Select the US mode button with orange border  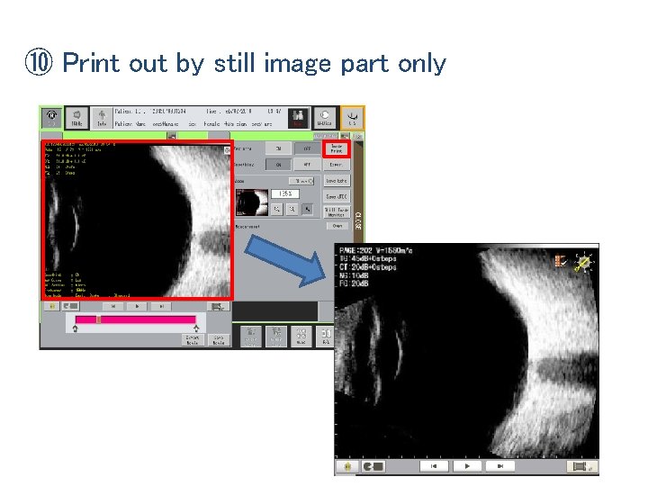coord(353,118)
